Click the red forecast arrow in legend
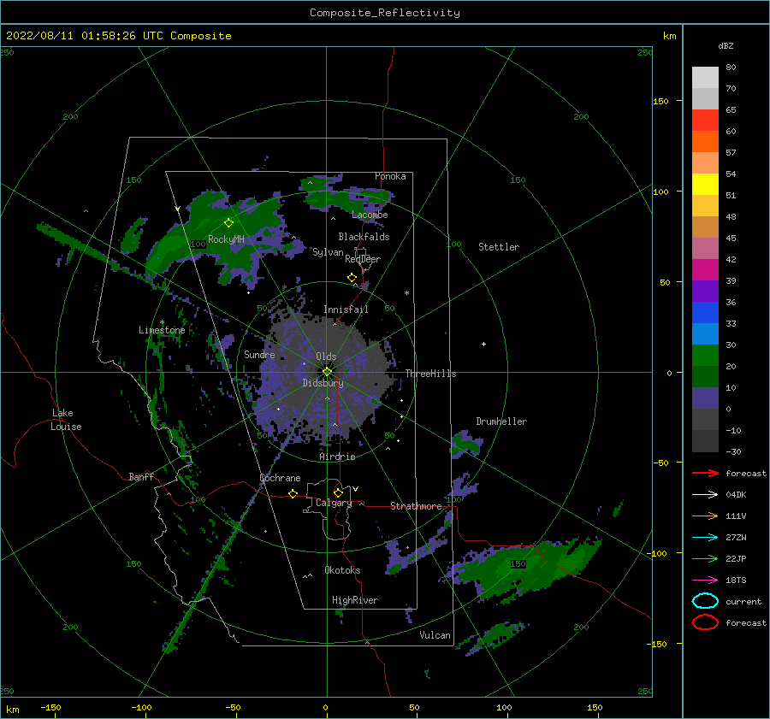770x719 pixels. coord(705,473)
